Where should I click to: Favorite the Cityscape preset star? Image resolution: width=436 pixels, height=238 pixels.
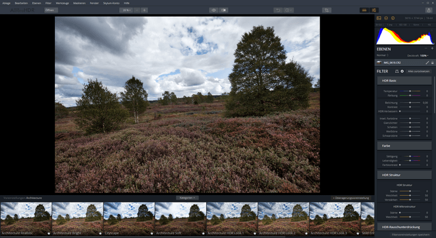pos(152,233)
